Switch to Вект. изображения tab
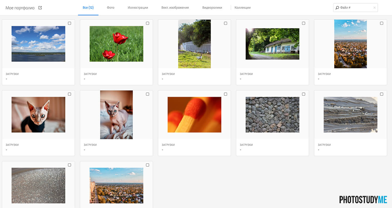392x208 pixels. [175, 8]
